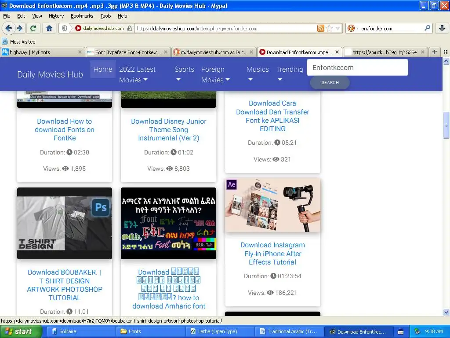Go back with the Back arrow button
450x338 pixels.
(8, 28)
